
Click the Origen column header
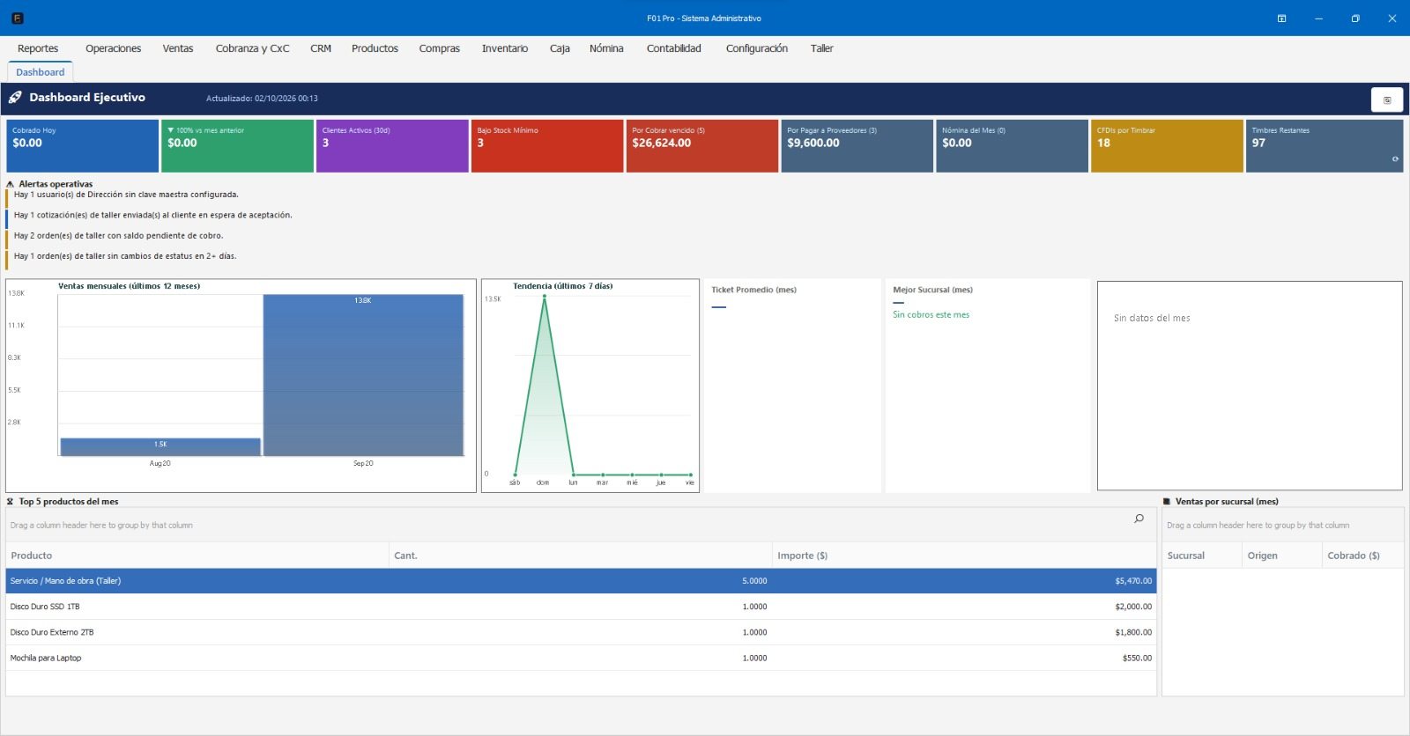click(x=1282, y=556)
